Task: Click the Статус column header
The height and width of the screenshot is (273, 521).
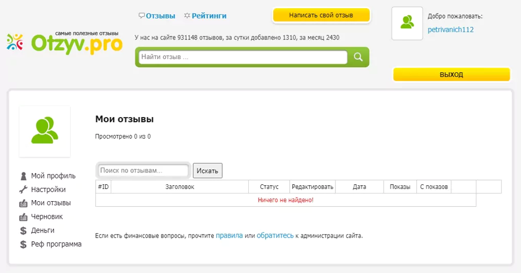Action: pos(269,187)
